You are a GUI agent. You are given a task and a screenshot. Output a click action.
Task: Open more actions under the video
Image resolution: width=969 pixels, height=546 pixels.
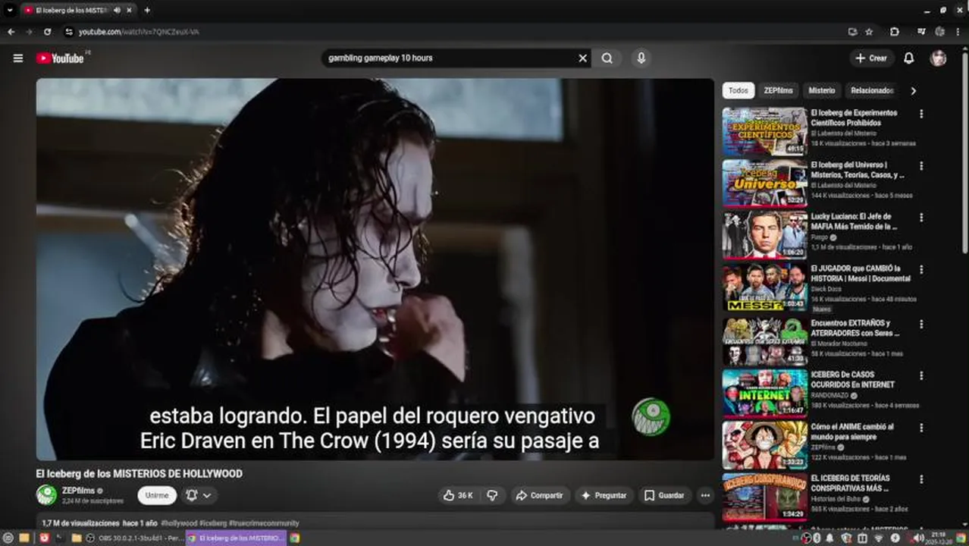tap(705, 495)
